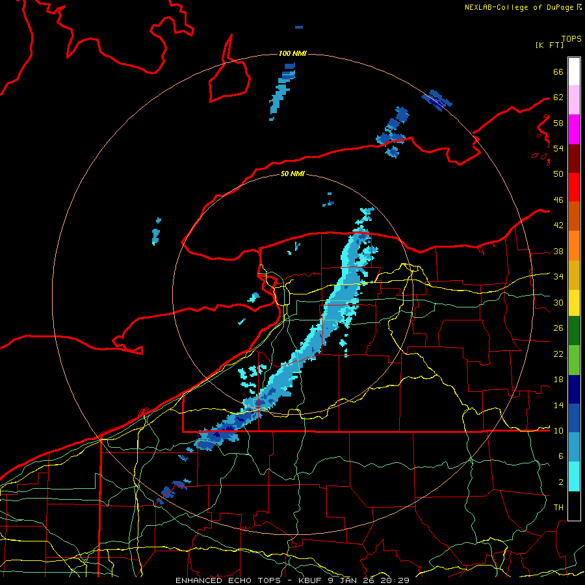This screenshot has height=585, width=585.
Task: Click the light pink legend swatch
Action: tap(574, 100)
